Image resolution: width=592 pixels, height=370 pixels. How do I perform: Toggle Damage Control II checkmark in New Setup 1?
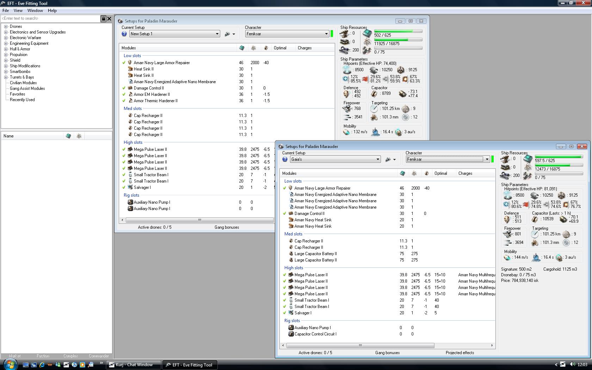point(124,88)
